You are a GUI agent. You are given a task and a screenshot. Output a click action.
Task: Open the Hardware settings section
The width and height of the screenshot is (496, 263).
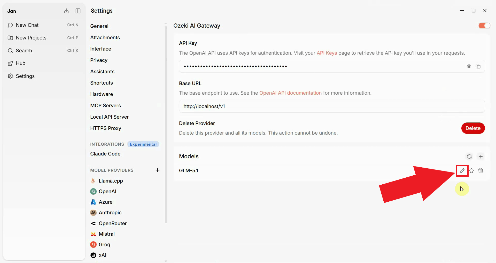pyautogui.click(x=102, y=94)
